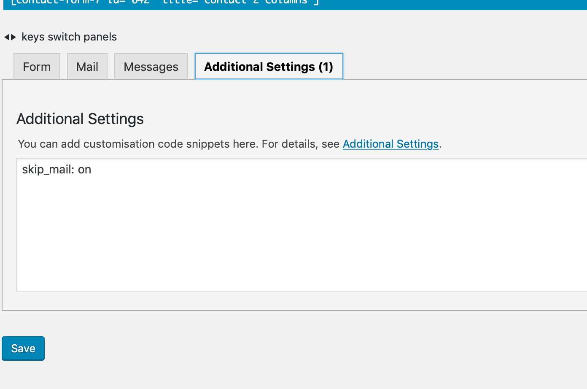Click empty page area right of Save
The height and width of the screenshot is (389, 587).
[295, 348]
